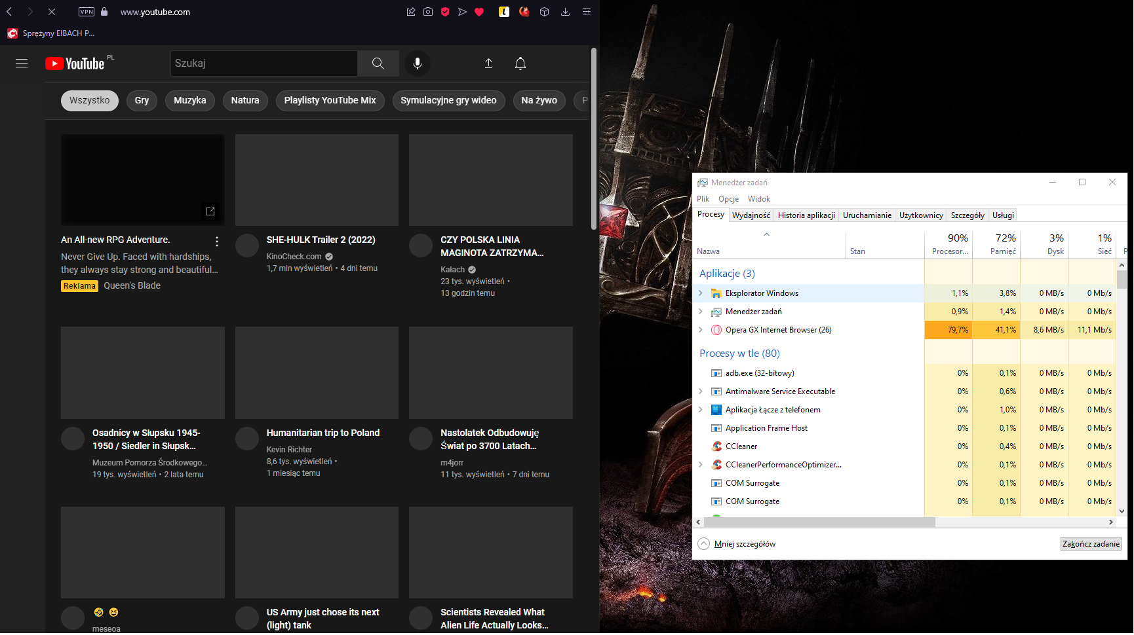The image size is (1134, 635).
Task: Open the yellow L extension icon
Action: point(504,12)
